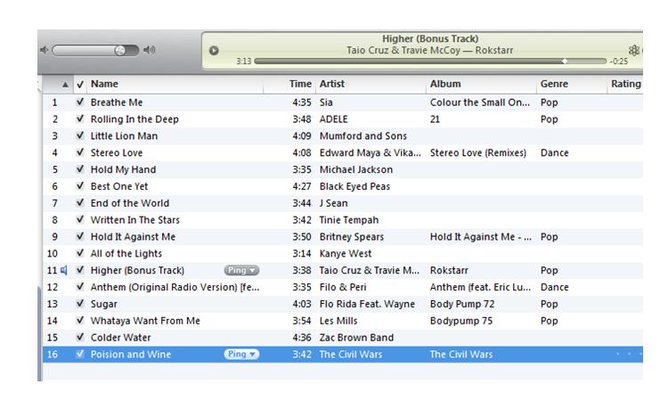The width and height of the screenshot is (668, 401).
Task: Click artist Tinie Tempah
Action: click(349, 220)
